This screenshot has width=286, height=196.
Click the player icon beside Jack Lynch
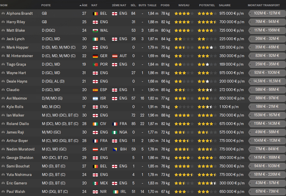tap(3, 39)
